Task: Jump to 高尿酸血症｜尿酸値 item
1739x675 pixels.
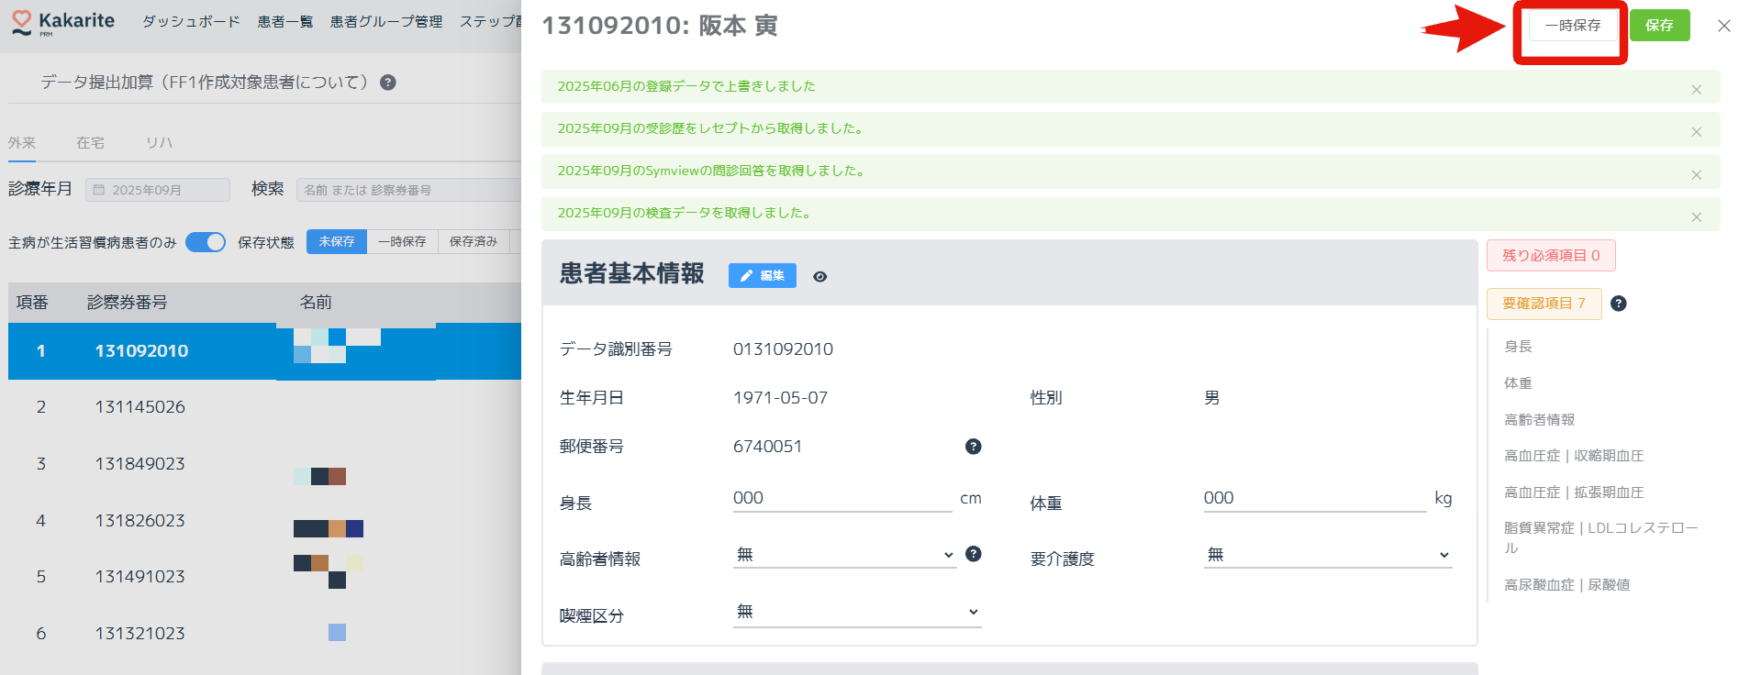Action: click(x=1567, y=585)
